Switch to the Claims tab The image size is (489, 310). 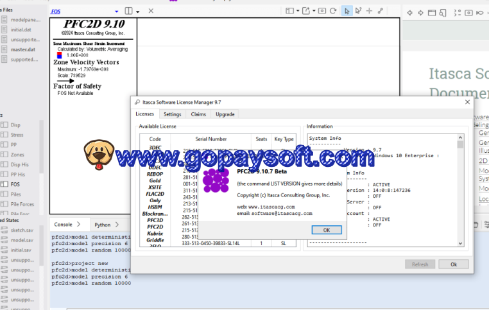tap(198, 114)
